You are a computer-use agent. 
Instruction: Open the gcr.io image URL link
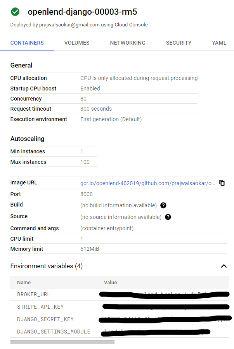point(148,183)
